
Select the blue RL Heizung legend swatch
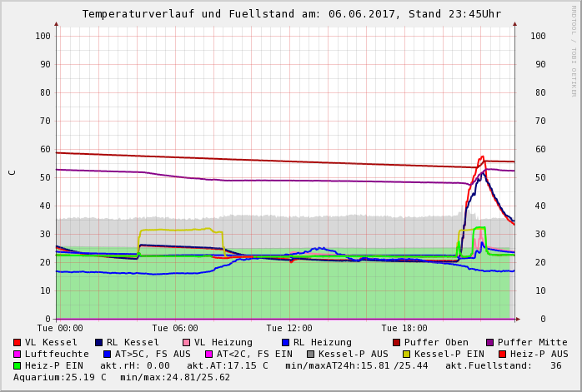coord(285,343)
